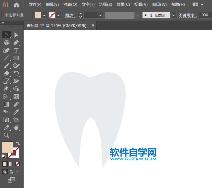Click the Home icon
The width and height of the screenshot is (212, 188).
[x=16, y=5]
